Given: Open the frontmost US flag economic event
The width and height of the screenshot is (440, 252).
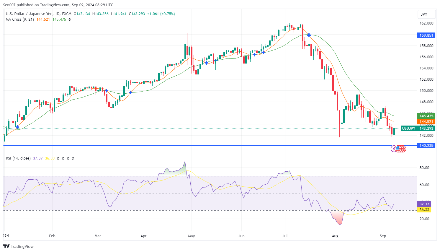Looking at the screenshot, I should click(399, 149).
